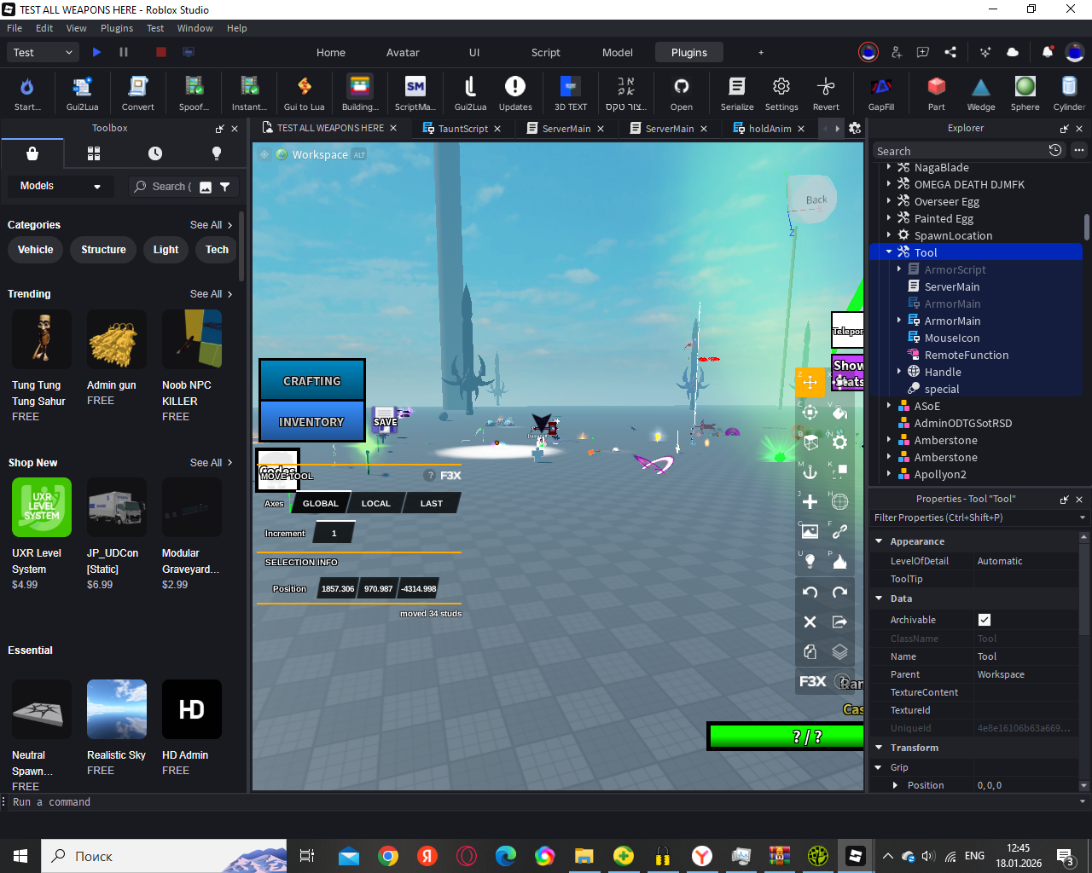Select the Structure category chip
Viewport: 1092px width, 873px height.
(103, 250)
